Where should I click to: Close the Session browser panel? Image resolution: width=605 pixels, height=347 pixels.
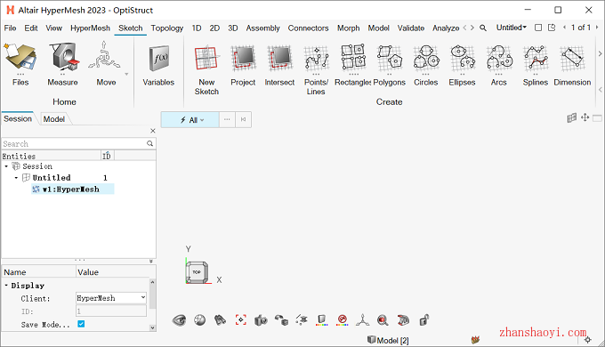153,131
